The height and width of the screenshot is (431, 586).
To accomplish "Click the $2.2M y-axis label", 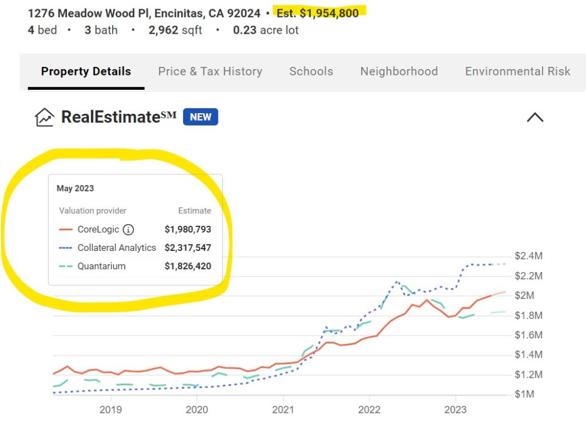I will 528,276.
